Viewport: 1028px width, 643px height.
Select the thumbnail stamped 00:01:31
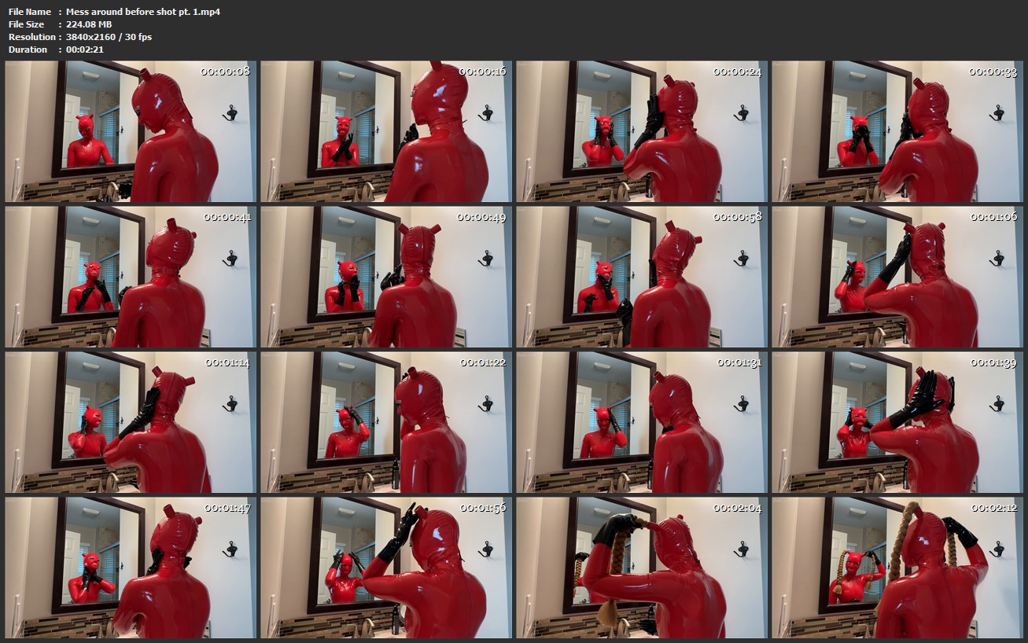pyautogui.click(x=642, y=422)
